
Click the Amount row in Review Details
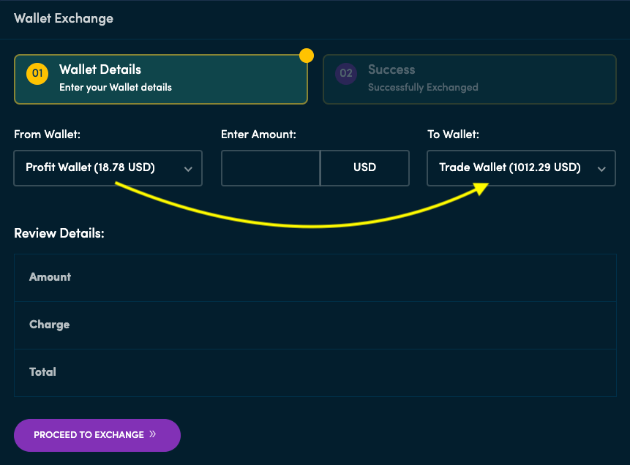[315, 277]
